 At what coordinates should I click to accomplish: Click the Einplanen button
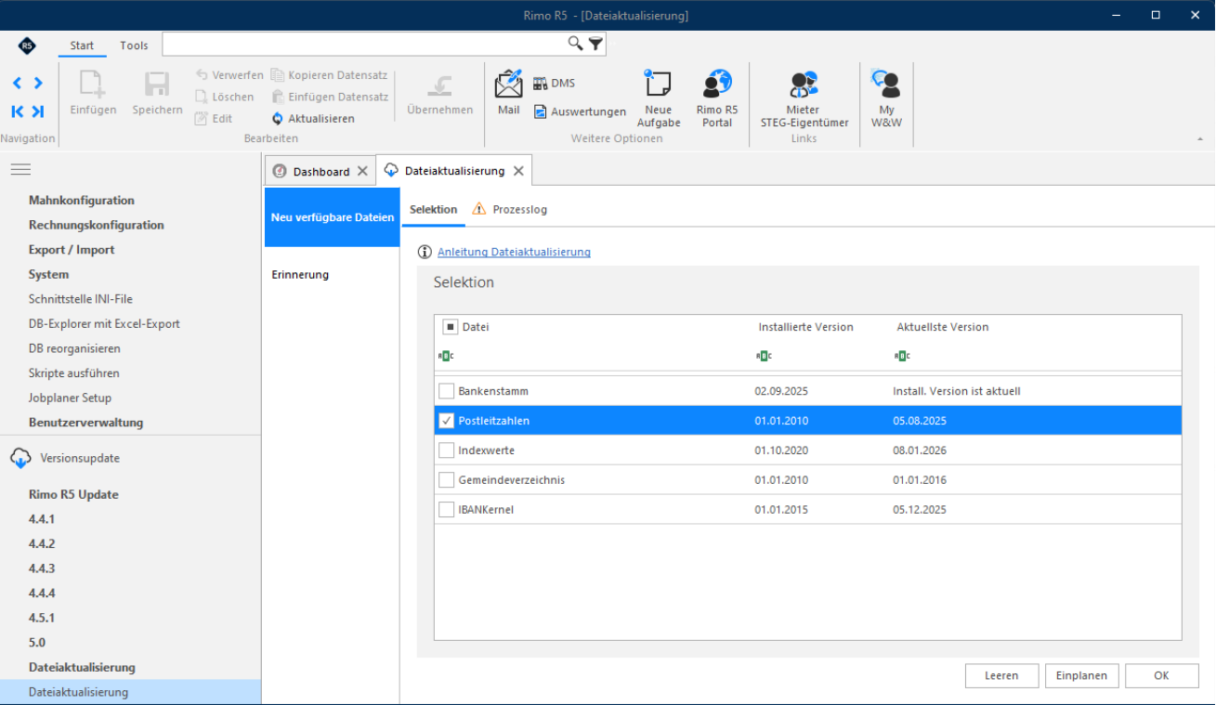[1081, 676]
